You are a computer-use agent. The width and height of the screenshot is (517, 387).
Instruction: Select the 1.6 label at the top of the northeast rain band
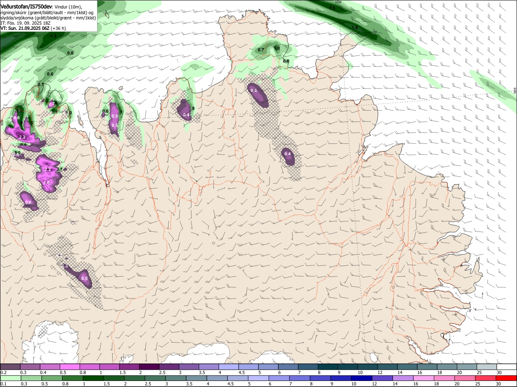332,8
